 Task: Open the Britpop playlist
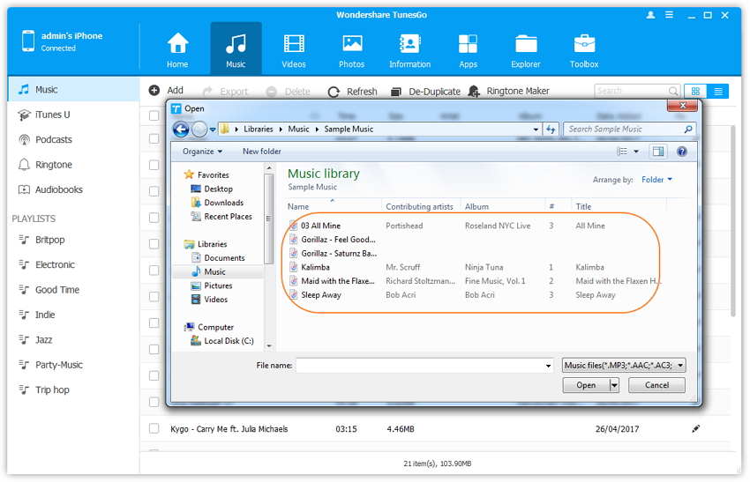(x=49, y=240)
